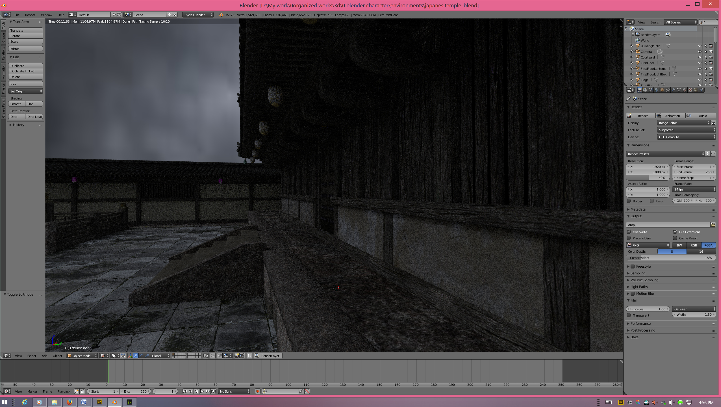The image size is (721, 407).
Task: Click the play animation button
Action: pos(202,391)
